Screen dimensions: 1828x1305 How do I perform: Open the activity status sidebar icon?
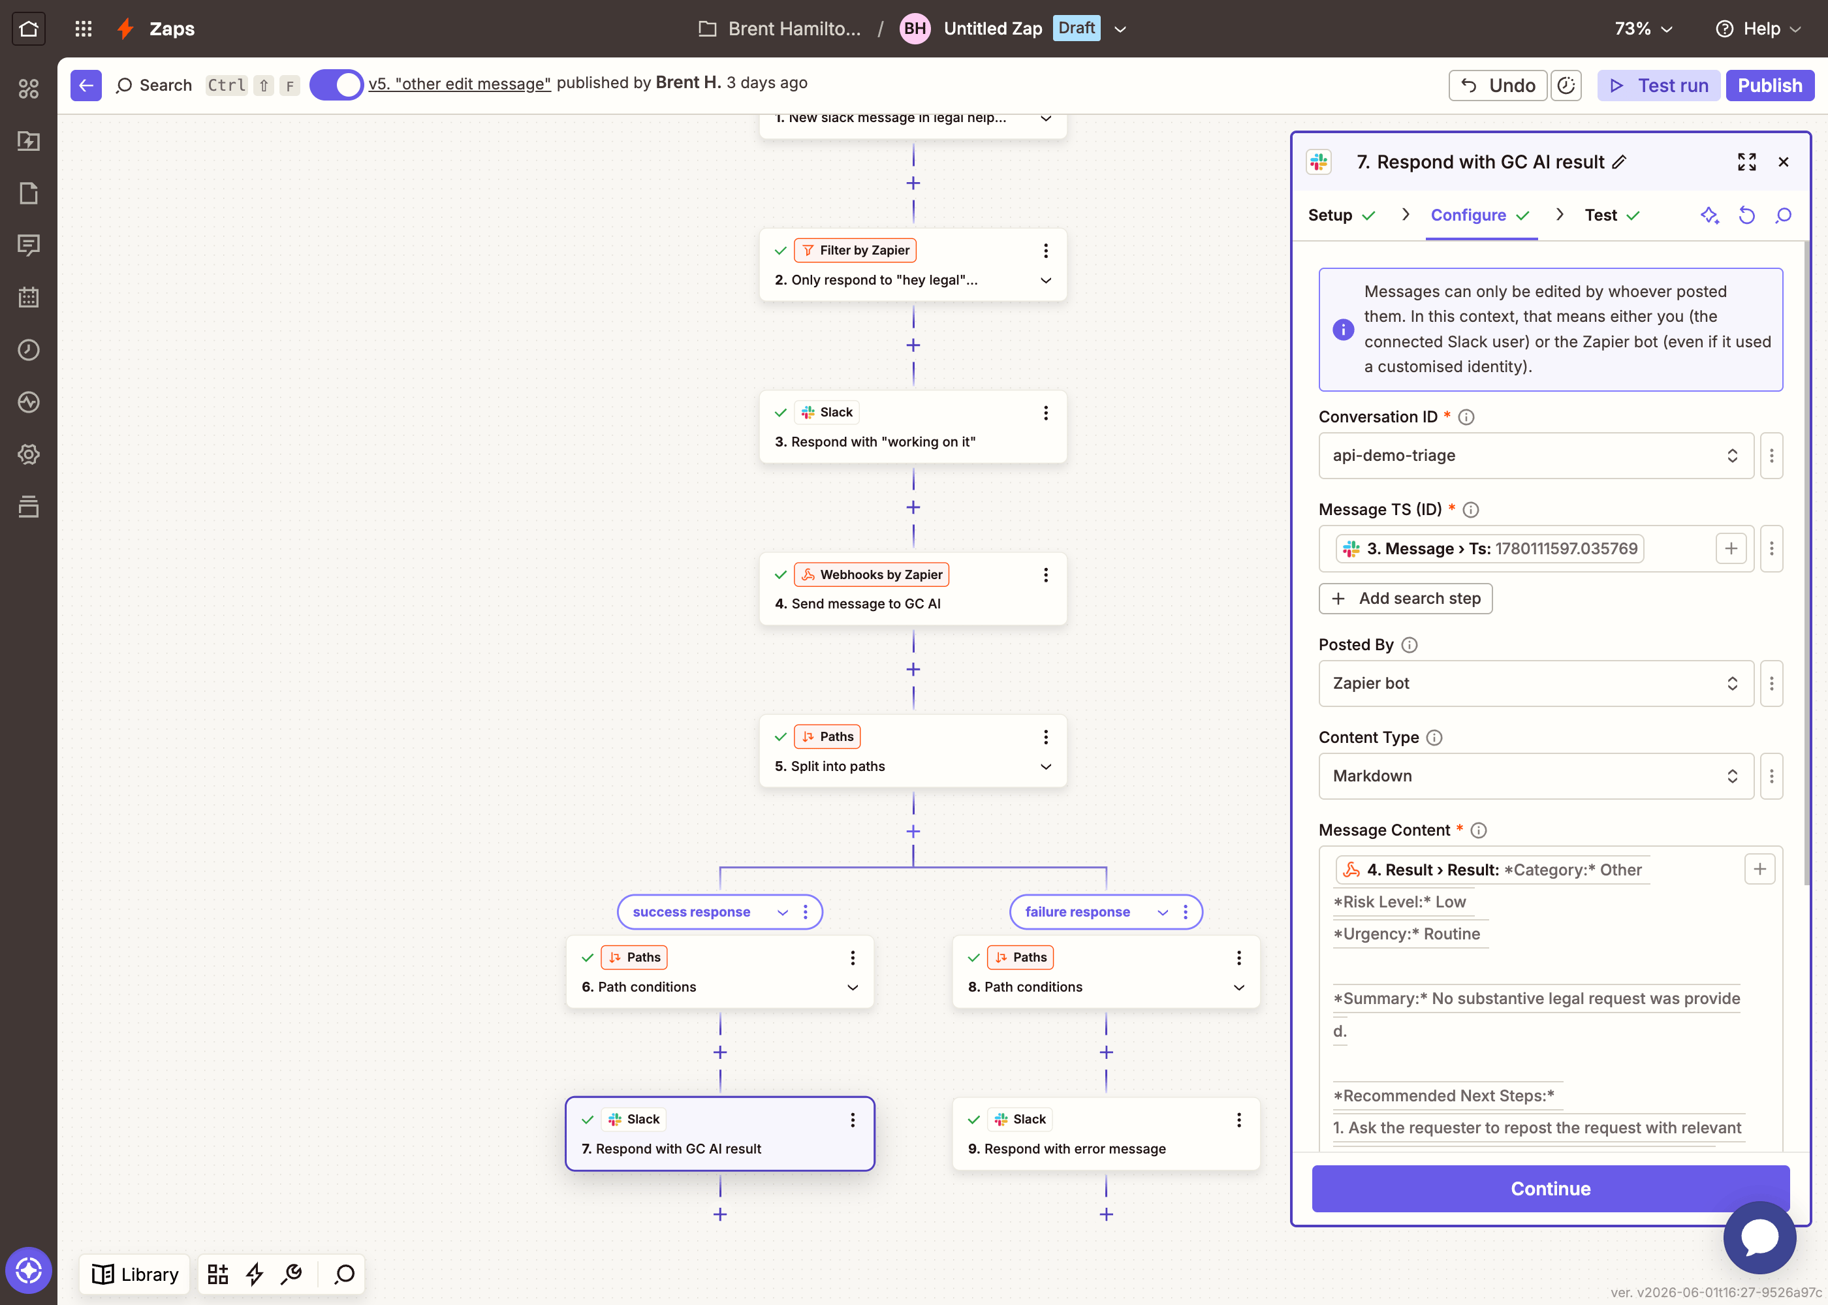[29, 401]
